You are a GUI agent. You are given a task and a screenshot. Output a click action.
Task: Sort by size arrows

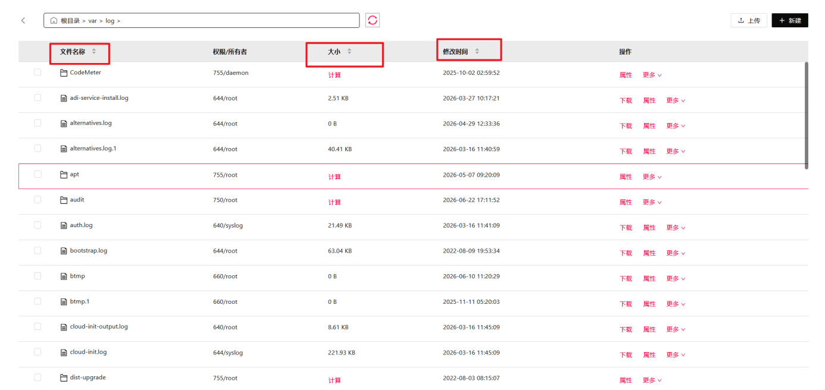(x=349, y=52)
